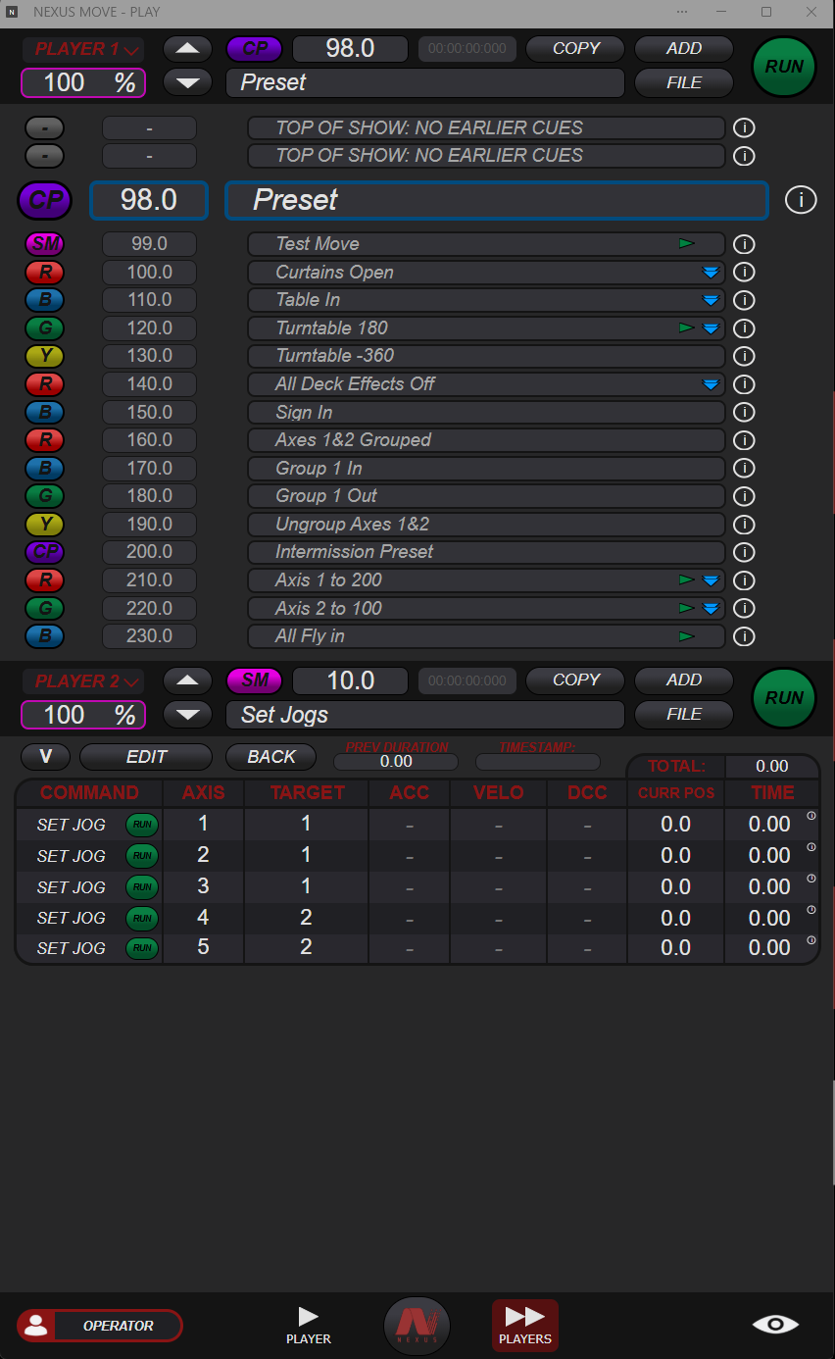Open info for All Deck Effects Off cue
835x1359 pixels.
[x=744, y=384]
